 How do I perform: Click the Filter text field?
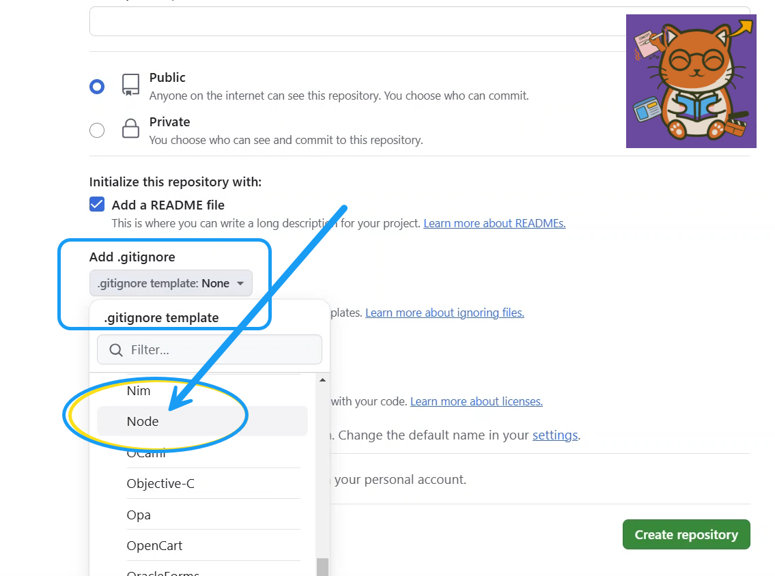coord(219,349)
